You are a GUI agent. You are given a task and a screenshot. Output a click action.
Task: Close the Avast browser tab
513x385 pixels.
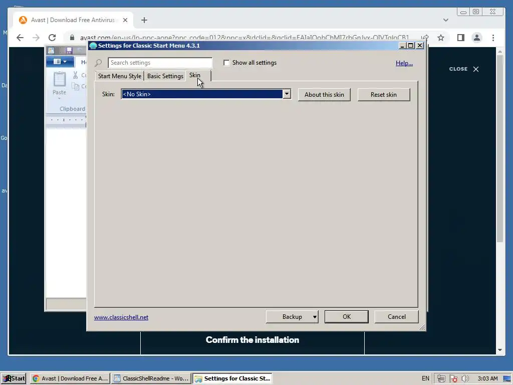[125, 20]
